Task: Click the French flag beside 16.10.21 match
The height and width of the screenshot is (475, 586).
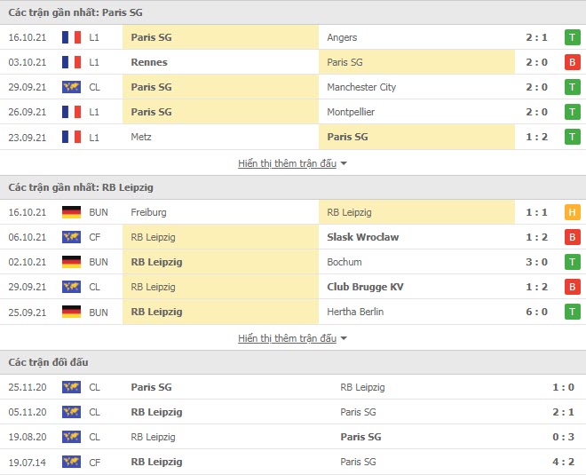Action: [x=71, y=37]
